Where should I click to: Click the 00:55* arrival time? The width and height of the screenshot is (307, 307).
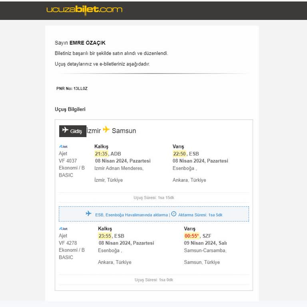point(191,236)
